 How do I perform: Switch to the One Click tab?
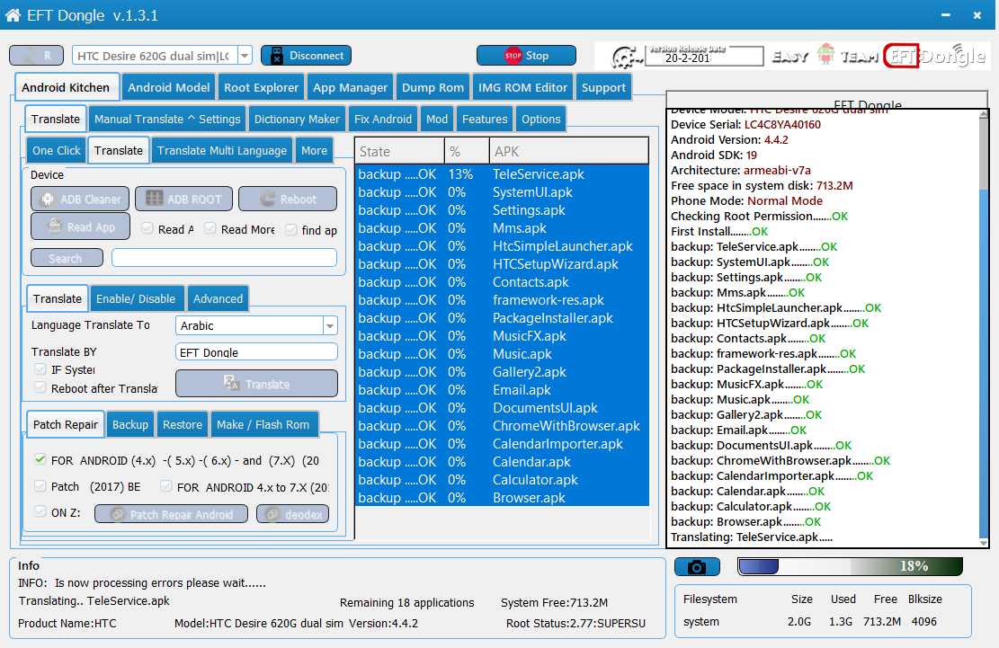click(56, 151)
